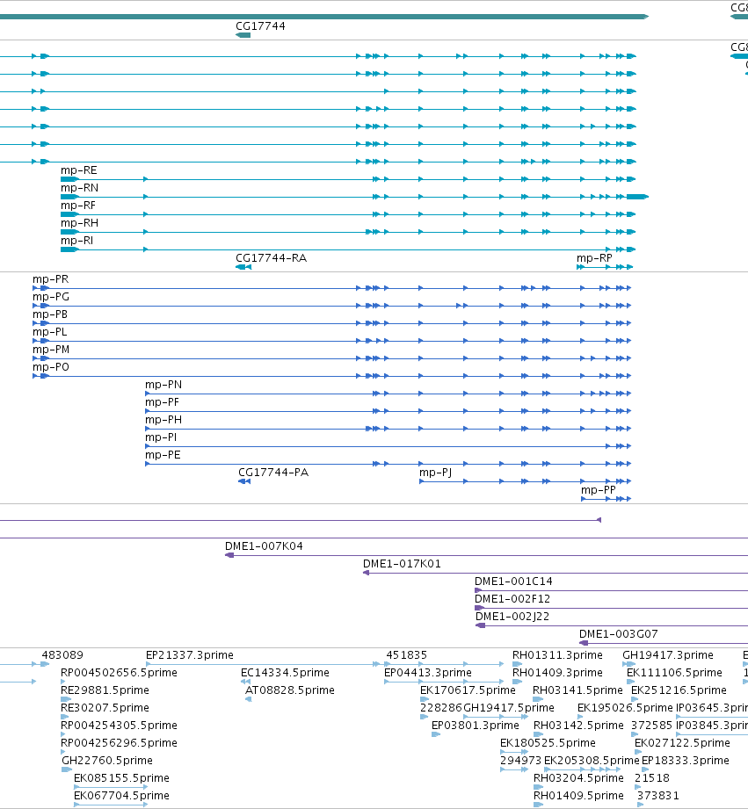This screenshot has width=748, height=809.
Task: Click the EP04413.3prime EST label
Action: (428, 672)
